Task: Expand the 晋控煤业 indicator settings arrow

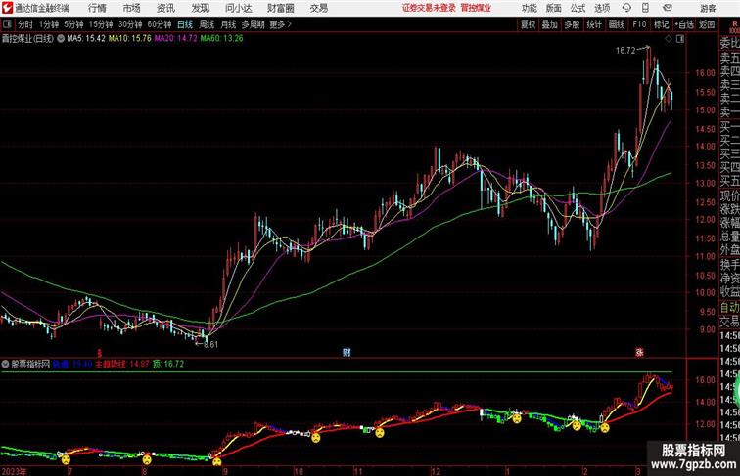Action: coord(61,39)
